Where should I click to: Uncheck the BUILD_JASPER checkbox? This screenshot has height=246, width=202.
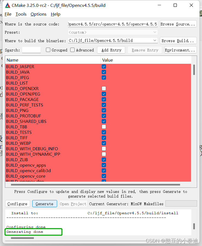[x=104, y=66]
